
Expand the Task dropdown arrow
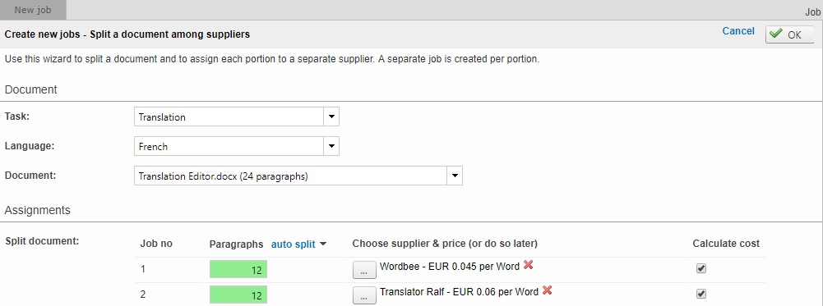[331, 116]
